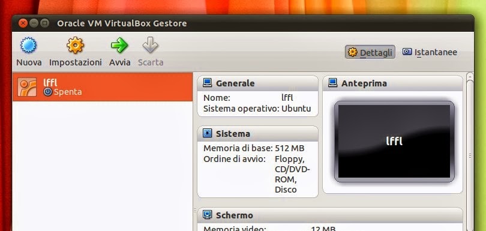Open the Generale section header

pos(257,83)
